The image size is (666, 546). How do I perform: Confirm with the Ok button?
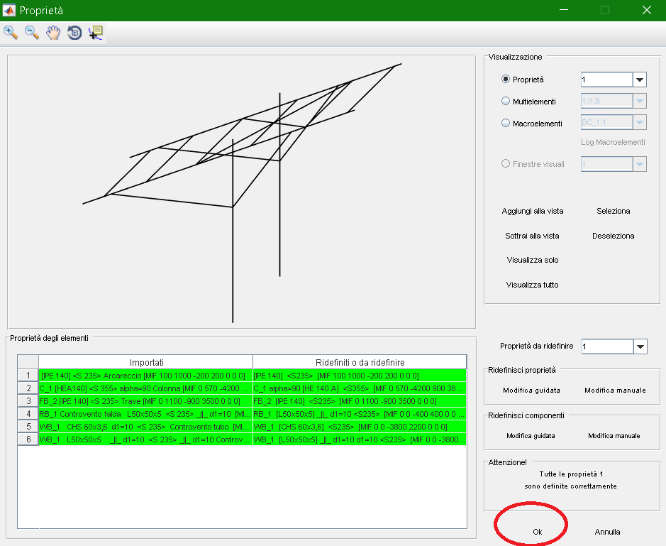click(538, 532)
